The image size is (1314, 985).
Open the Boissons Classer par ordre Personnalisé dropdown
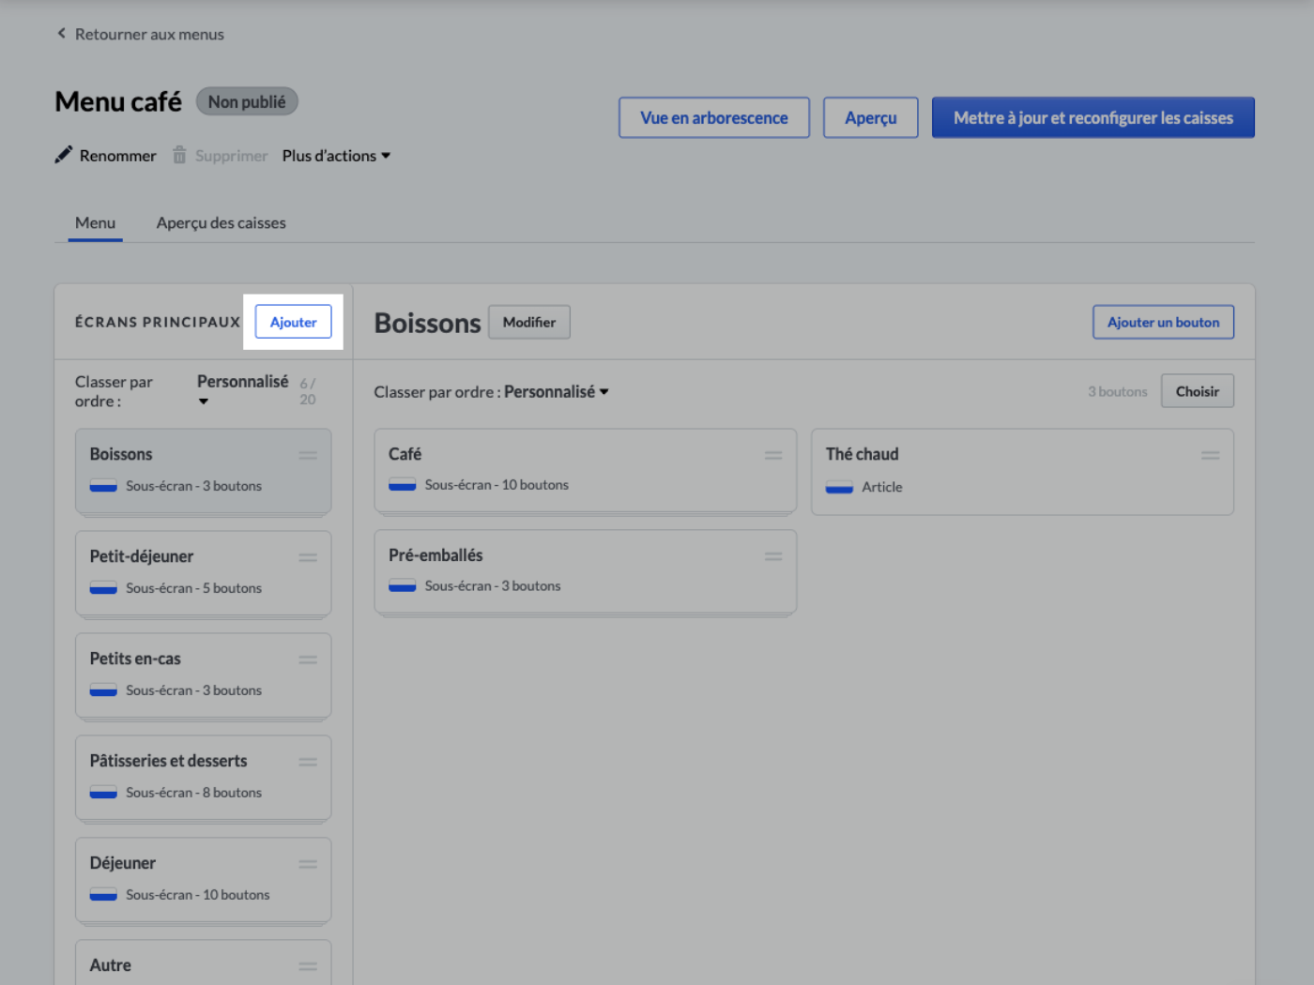tap(557, 391)
